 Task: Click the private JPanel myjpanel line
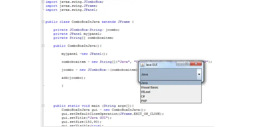[77, 34]
